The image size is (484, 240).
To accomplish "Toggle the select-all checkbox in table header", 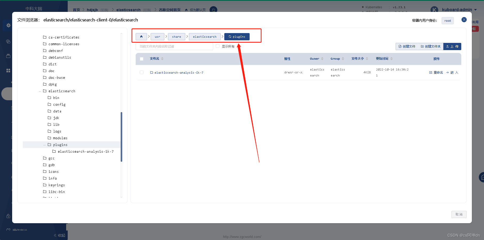I will (x=142, y=59).
